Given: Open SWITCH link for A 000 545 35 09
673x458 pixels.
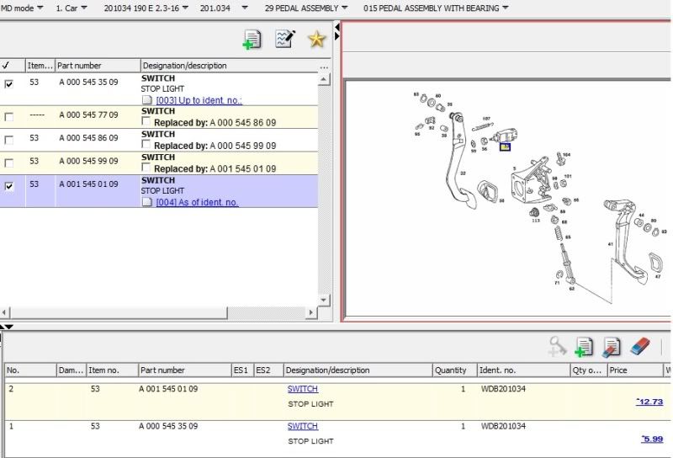Looking at the screenshot, I should (x=303, y=426).
